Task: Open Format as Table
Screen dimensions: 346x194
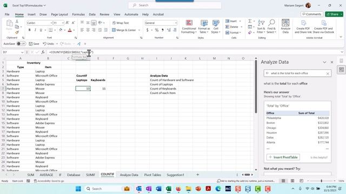Action: click(x=204, y=26)
